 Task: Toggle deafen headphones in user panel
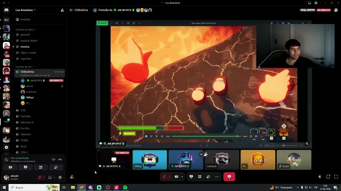(x=50, y=177)
